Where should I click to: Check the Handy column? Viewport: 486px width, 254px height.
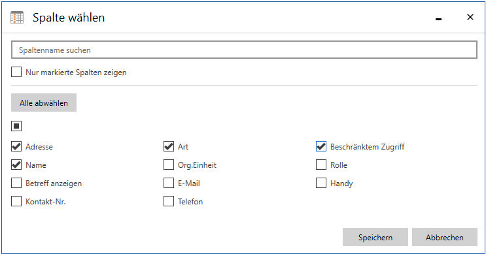point(321,183)
